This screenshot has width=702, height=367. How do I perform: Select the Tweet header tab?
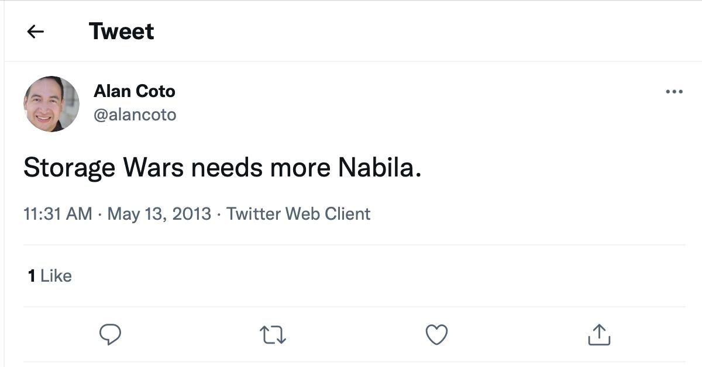coord(121,31)
